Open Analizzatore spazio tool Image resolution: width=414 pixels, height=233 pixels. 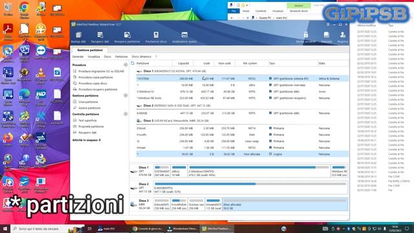[184, 38]
